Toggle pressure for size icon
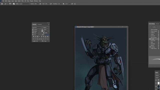 coord(72,4)
